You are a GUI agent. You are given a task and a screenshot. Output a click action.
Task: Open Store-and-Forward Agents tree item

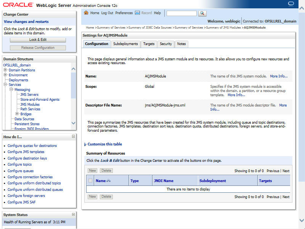40,99
